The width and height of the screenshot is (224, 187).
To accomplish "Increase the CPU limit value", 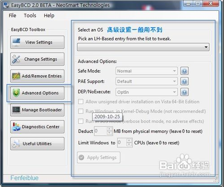I will coord(129,140).
